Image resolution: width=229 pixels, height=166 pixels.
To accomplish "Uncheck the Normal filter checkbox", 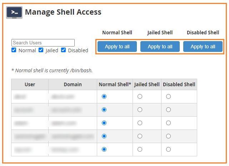I will pyautogui.click(x=14, y=50).
